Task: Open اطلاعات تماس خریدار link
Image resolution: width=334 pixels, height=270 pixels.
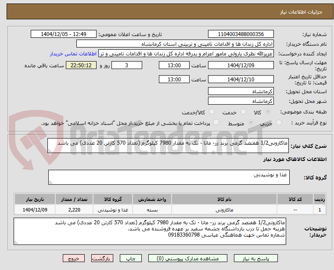Action: (73, 54)
